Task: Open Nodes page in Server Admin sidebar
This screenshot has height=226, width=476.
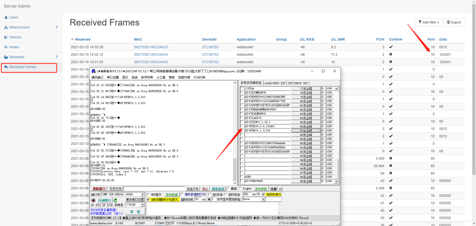Action: (14, 47)
